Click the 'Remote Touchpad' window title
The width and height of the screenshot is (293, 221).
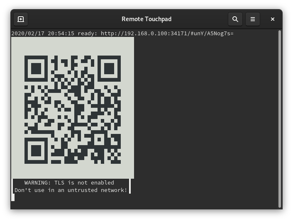tap(146, 19)
